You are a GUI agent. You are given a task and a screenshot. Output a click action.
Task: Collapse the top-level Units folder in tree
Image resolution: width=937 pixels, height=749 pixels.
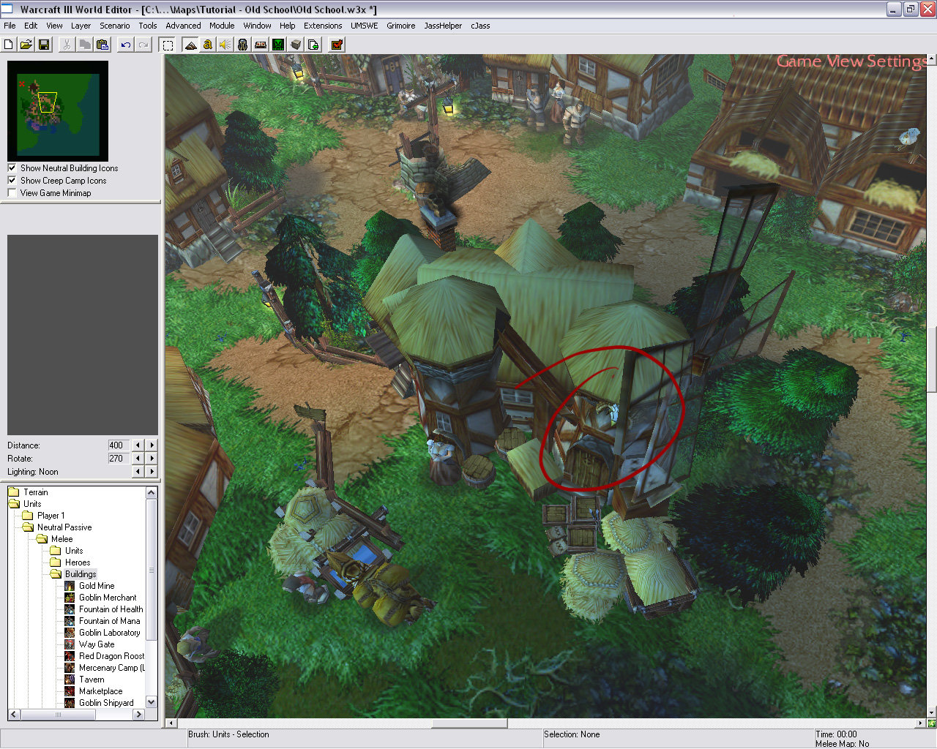tap(15, 504)
